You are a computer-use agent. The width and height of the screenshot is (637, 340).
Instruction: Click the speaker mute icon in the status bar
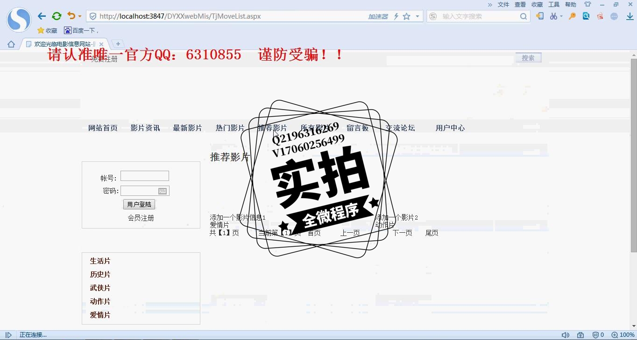tap(566, 335)
